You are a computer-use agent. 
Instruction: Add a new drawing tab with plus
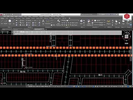click(46, 29)
